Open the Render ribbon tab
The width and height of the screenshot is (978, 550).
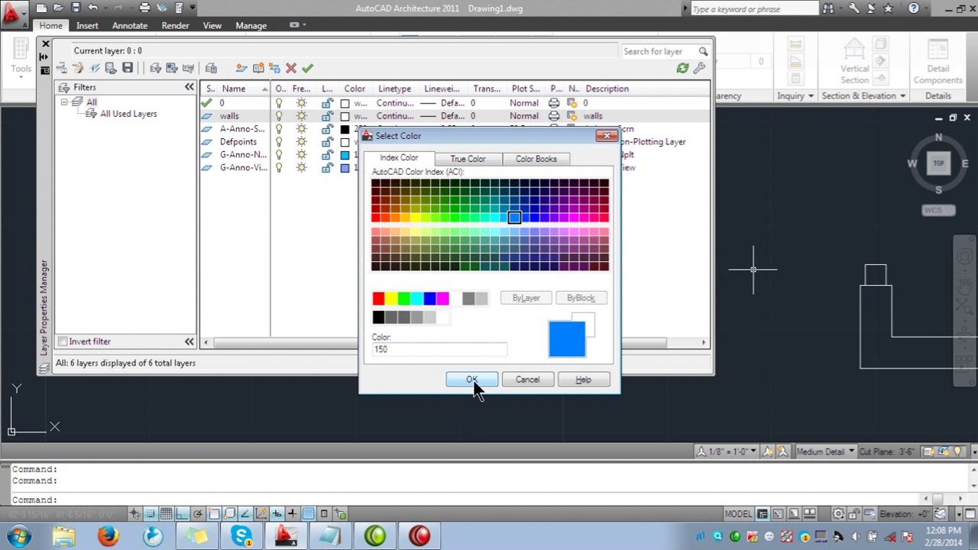point(175,25)
